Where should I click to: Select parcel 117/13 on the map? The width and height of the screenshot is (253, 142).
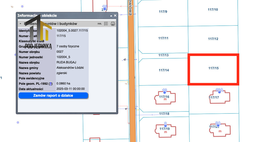(x=164, y=55)
